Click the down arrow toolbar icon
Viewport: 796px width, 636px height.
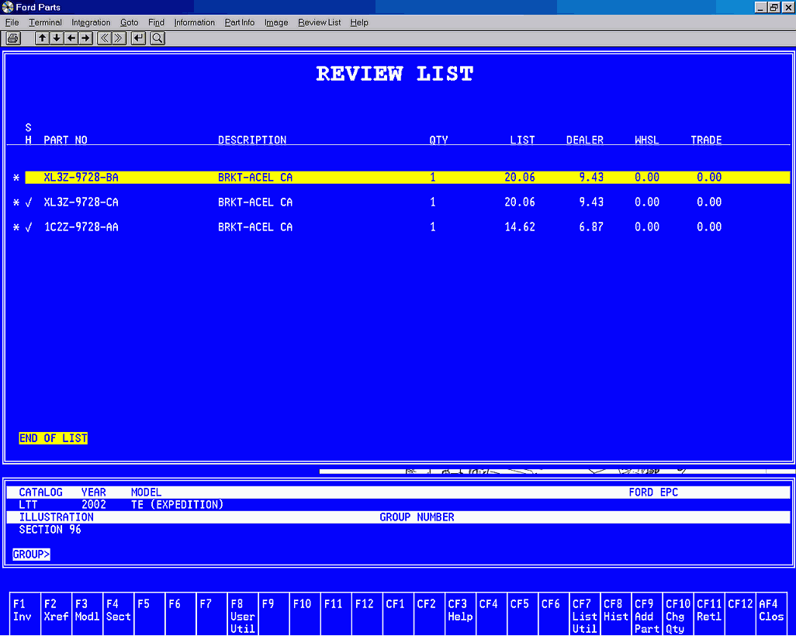[x=57, y=38]
